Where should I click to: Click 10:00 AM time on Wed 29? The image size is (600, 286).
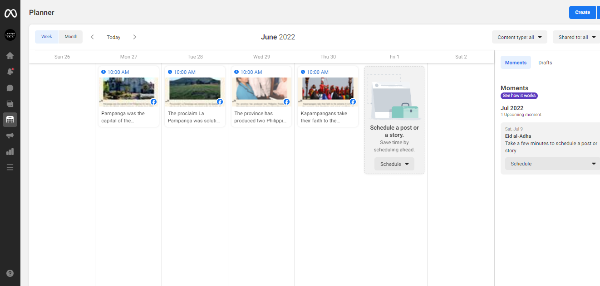tap(251, 72)
